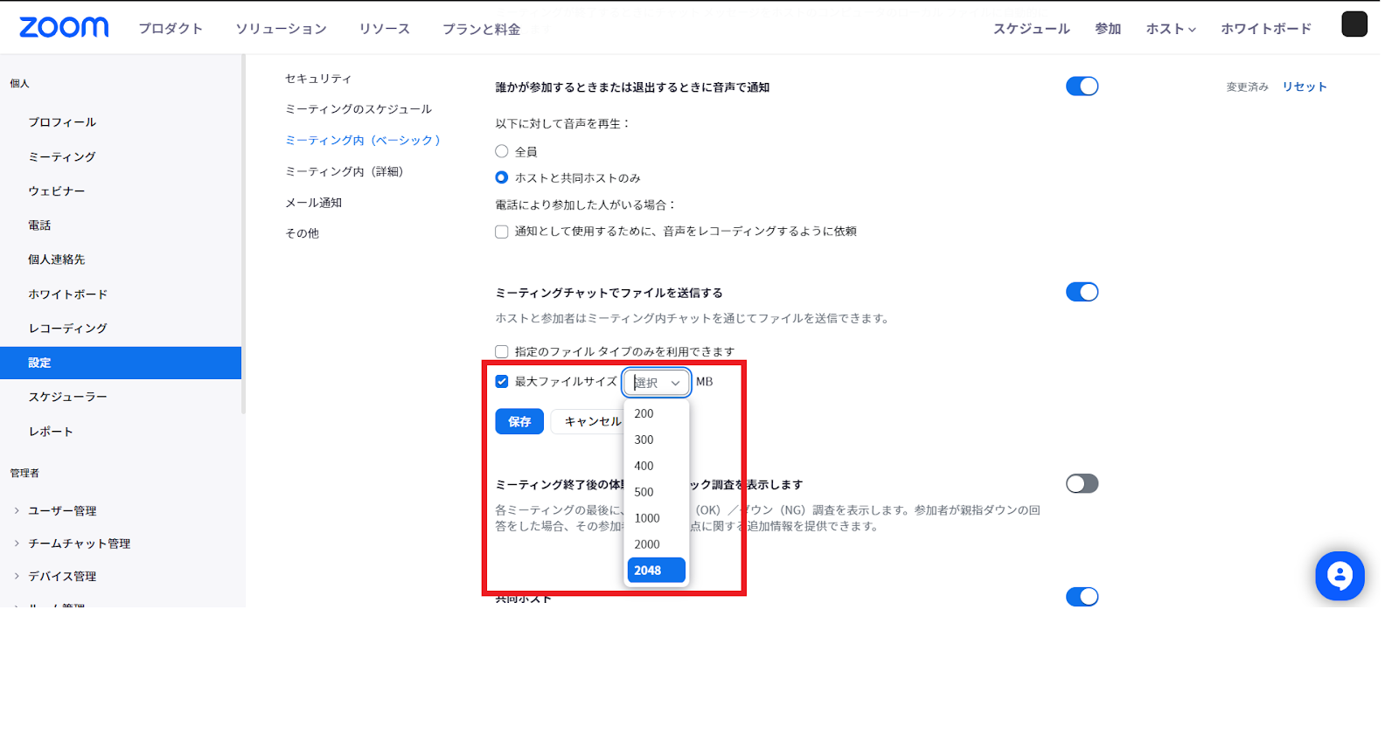Toggle off join/leave sound notification
This screenshot has width=1399, height=741.
point(1082,87)
